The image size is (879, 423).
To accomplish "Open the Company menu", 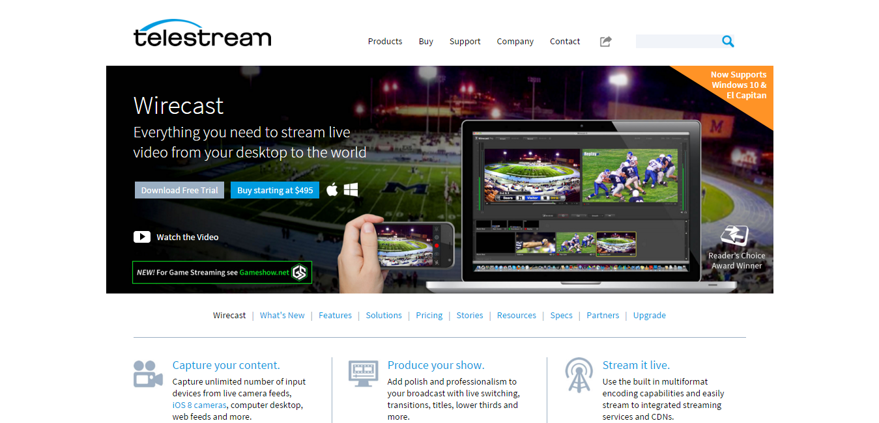I will point(515,41).
